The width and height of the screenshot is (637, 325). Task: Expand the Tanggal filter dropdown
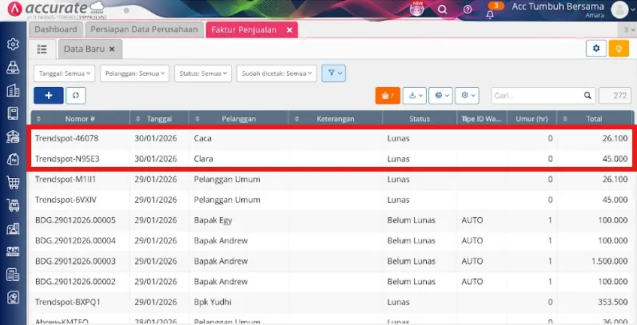[x=64, y=73]
